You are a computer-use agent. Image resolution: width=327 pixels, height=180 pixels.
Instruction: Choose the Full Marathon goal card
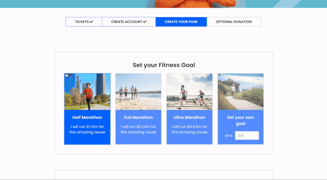pyautogui.click(x=138, y=109)
